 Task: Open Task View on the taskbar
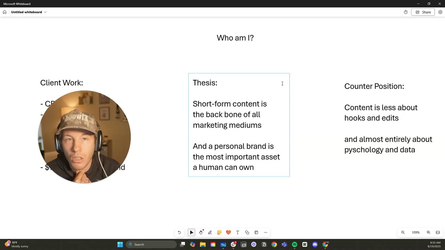[183, 244]
